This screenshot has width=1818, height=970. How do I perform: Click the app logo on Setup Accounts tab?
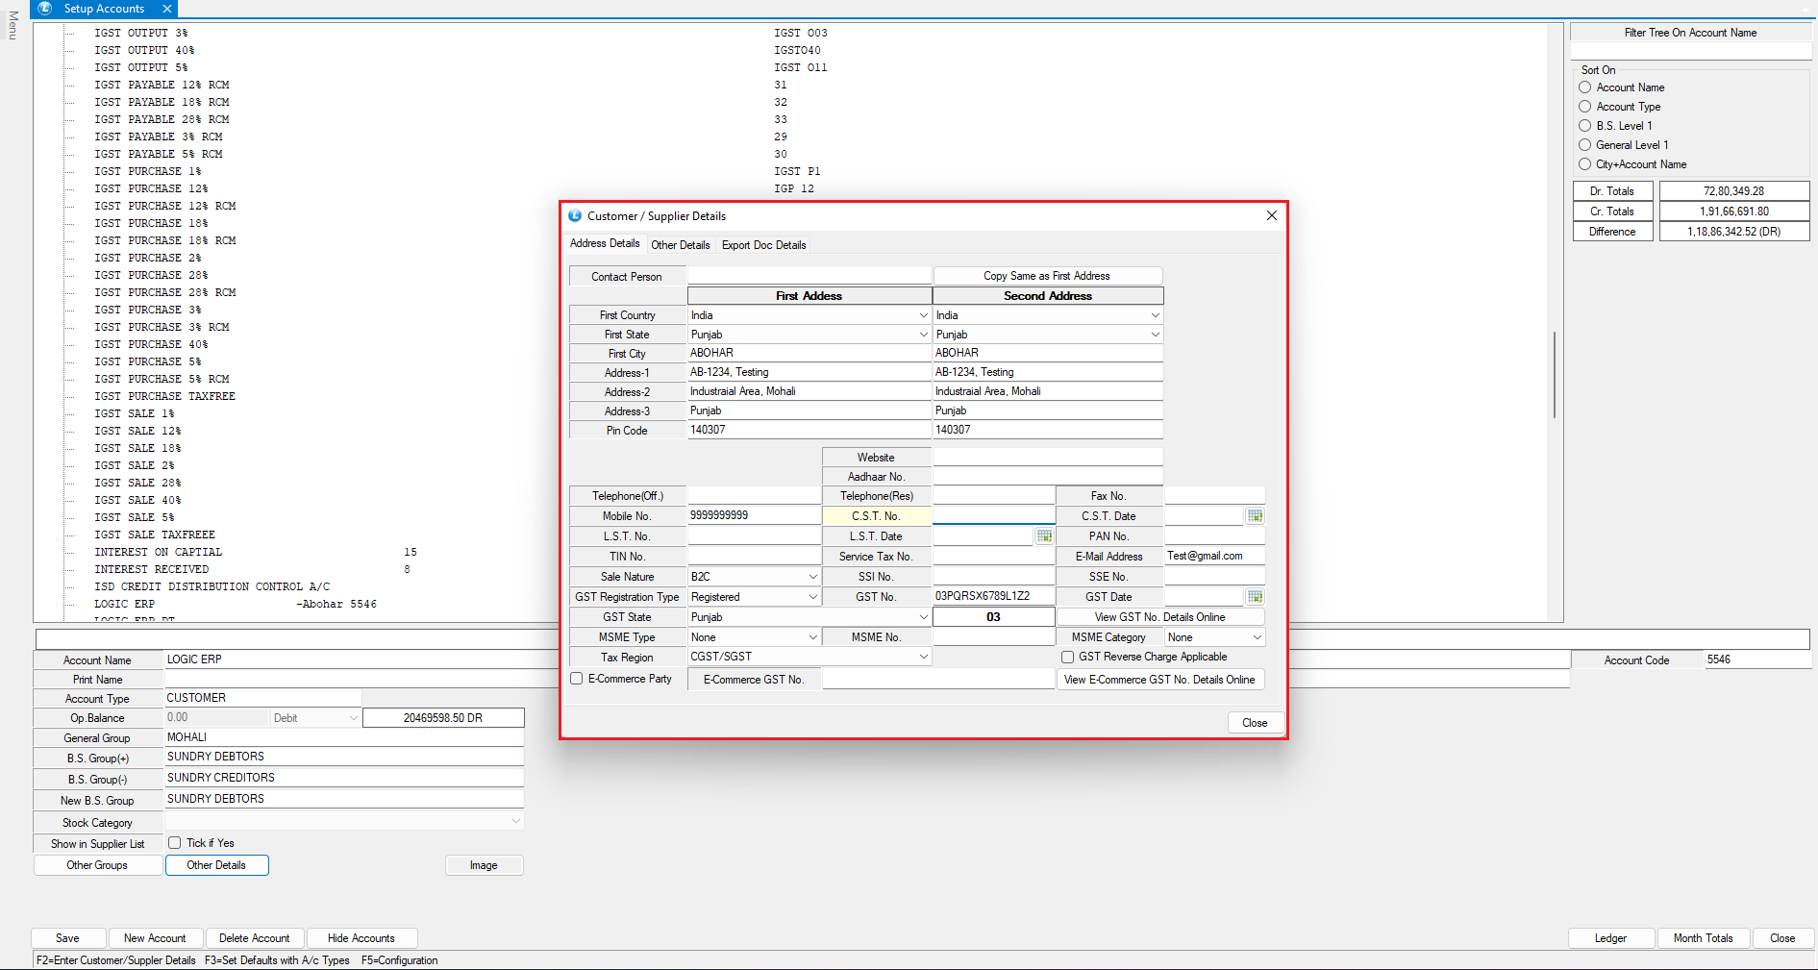tap(45, 9)
